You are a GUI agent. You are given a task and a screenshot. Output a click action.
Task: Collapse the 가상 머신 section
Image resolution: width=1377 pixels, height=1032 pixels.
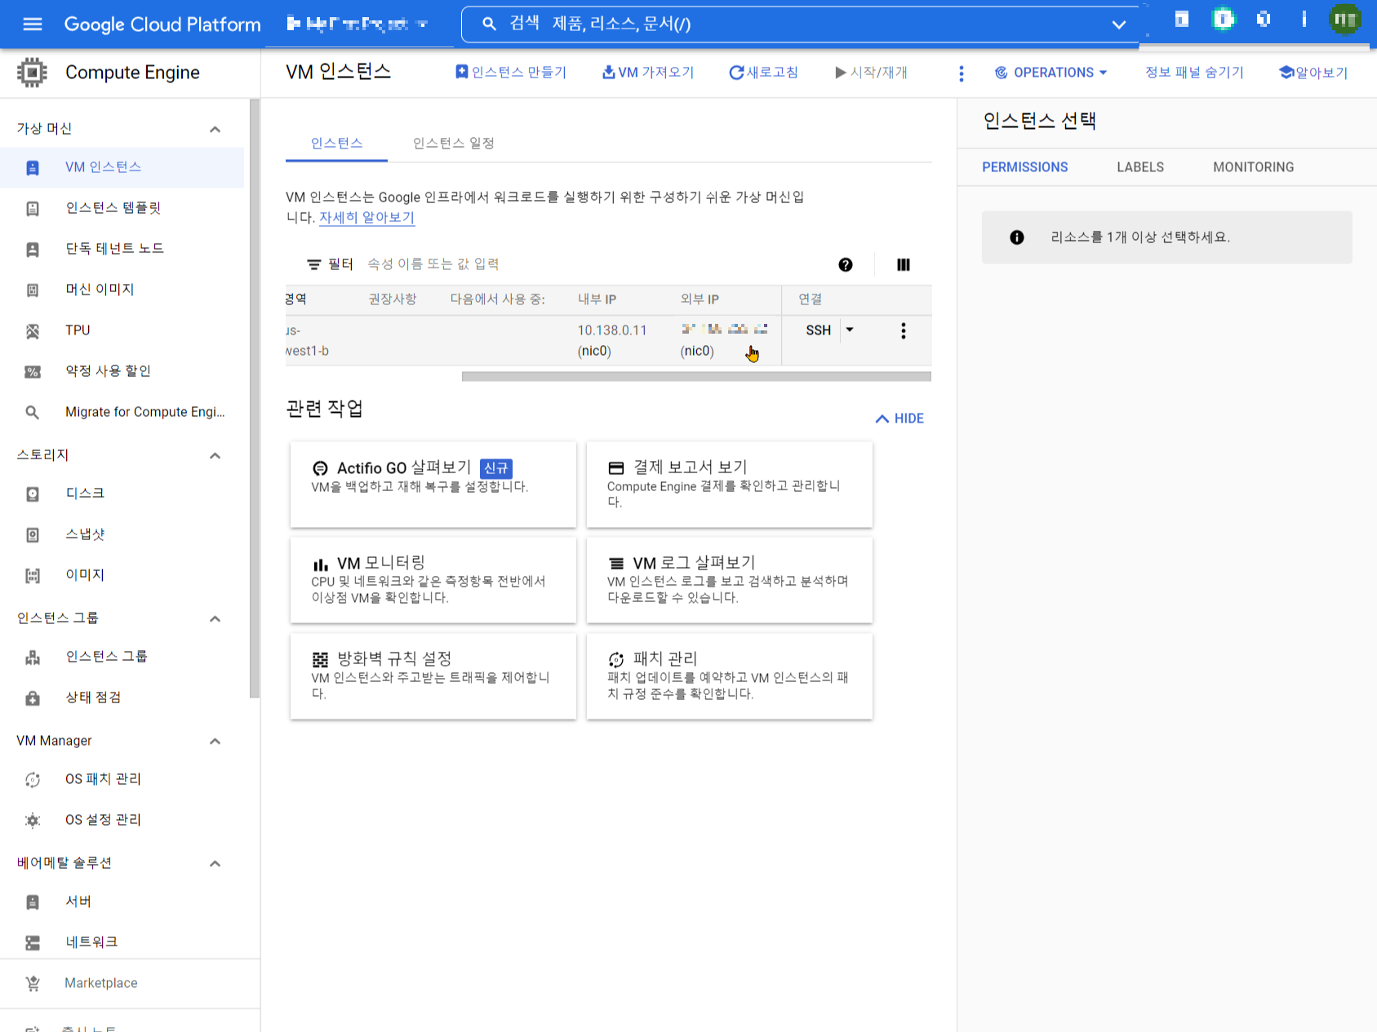(x=215, y=129)
